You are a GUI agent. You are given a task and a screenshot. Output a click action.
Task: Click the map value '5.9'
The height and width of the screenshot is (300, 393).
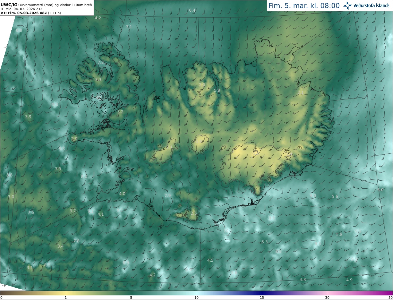(x=217, y=90)
